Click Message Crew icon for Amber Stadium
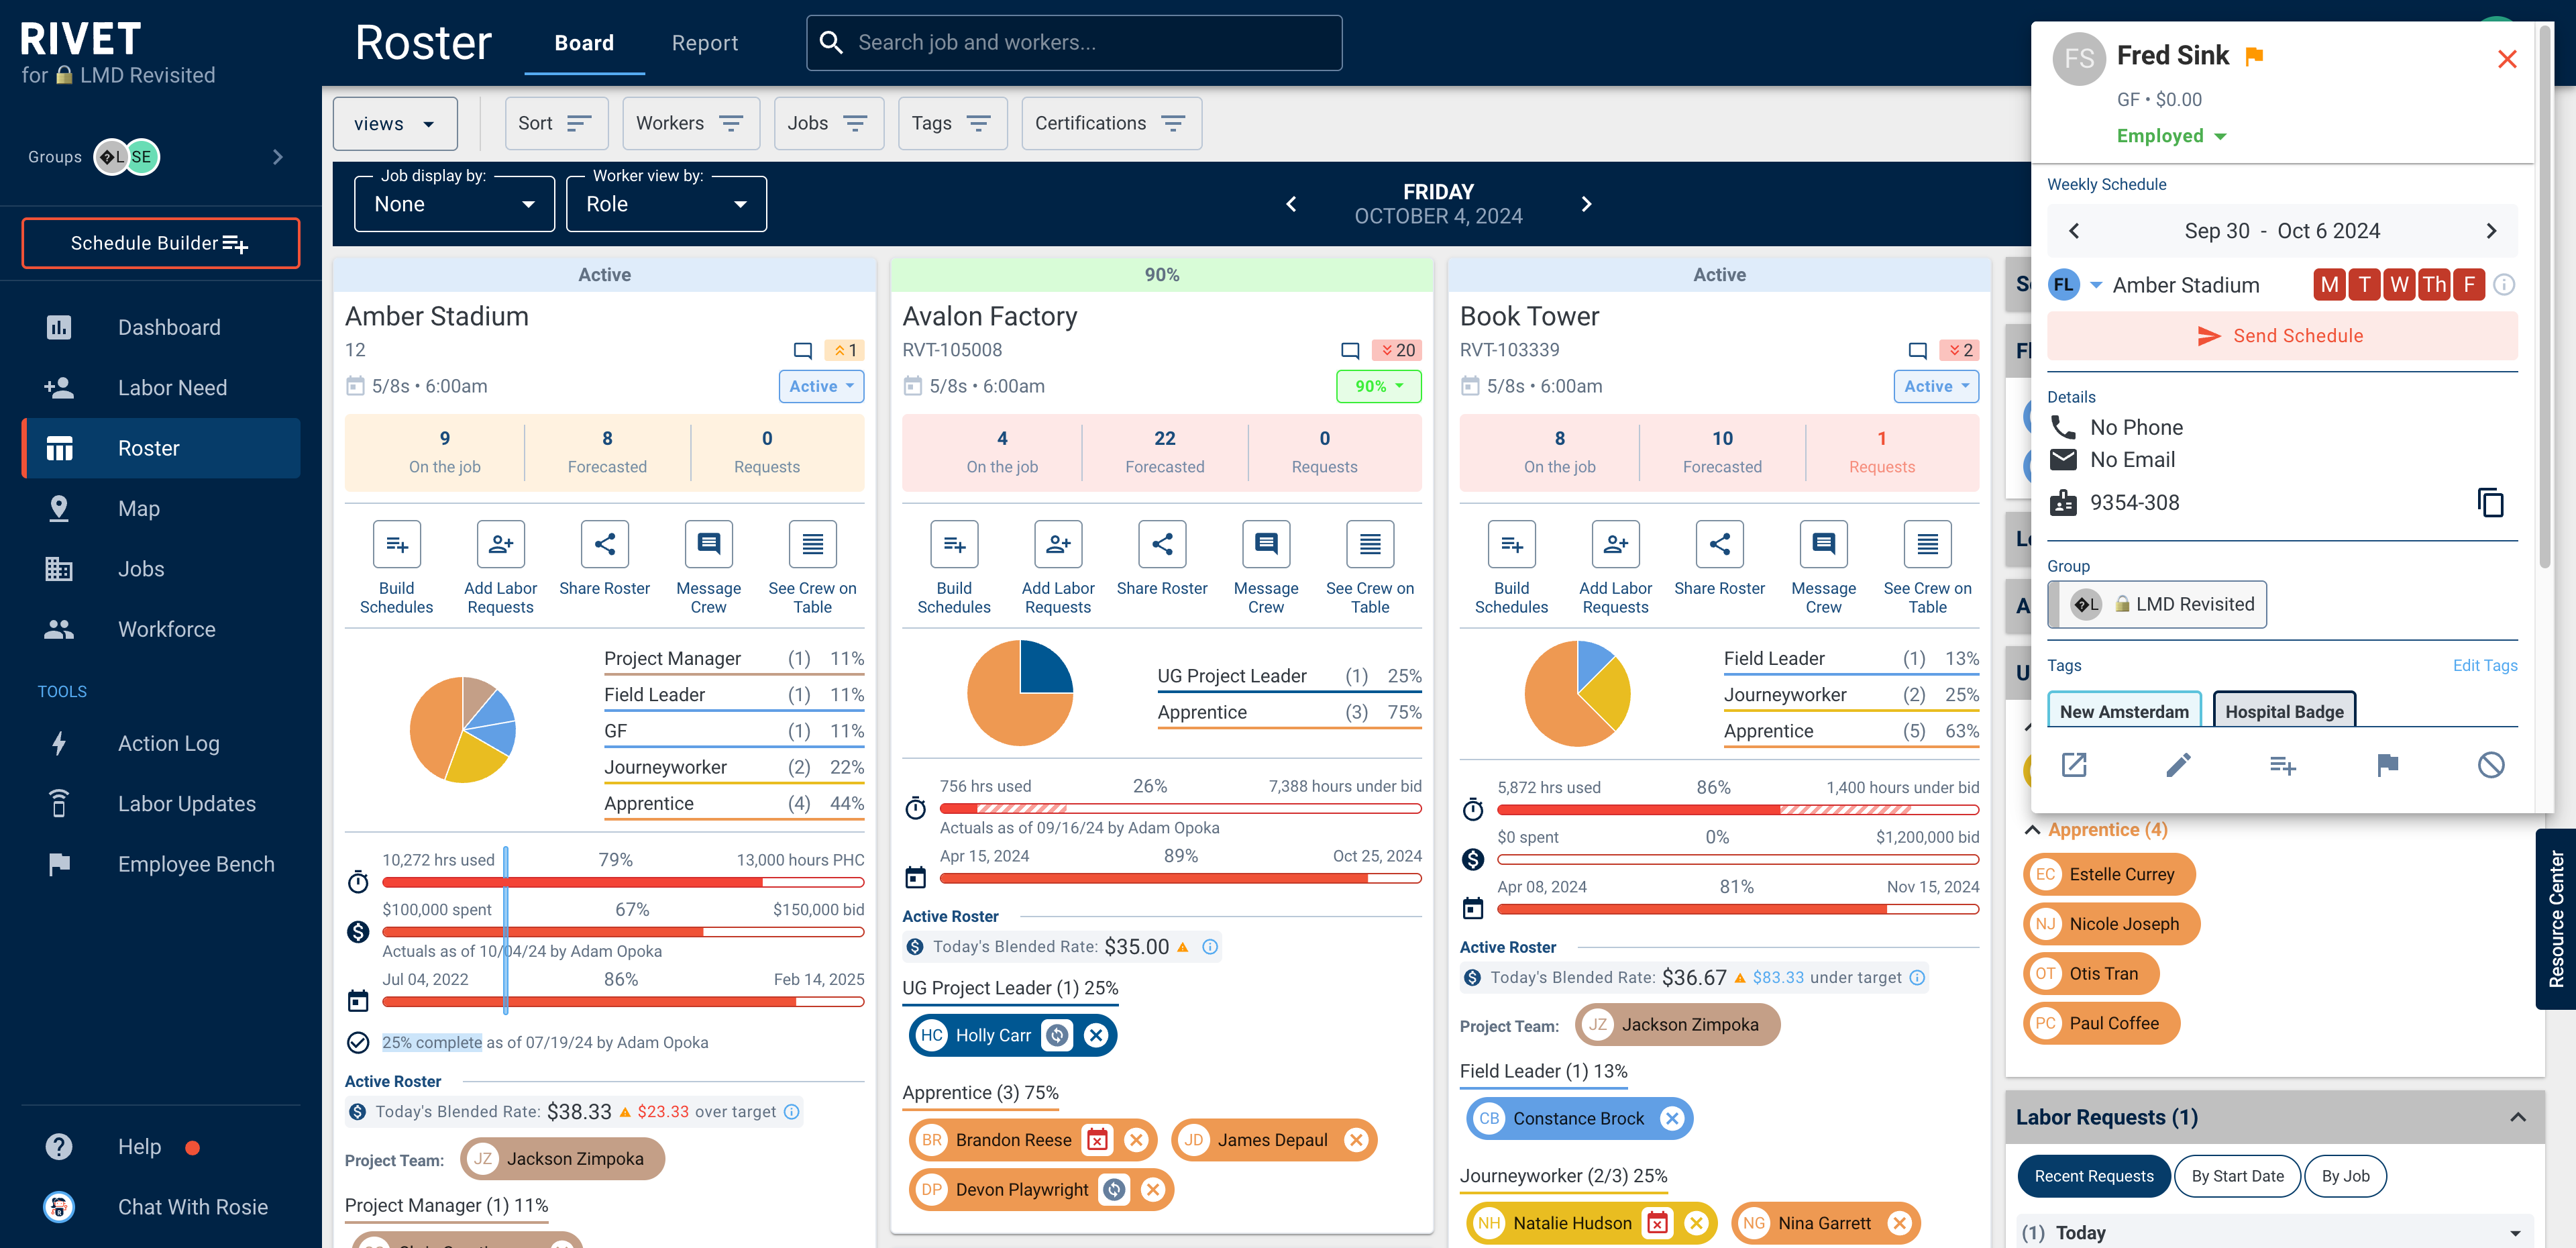The image size is (2576, 1248). point(708,544)
